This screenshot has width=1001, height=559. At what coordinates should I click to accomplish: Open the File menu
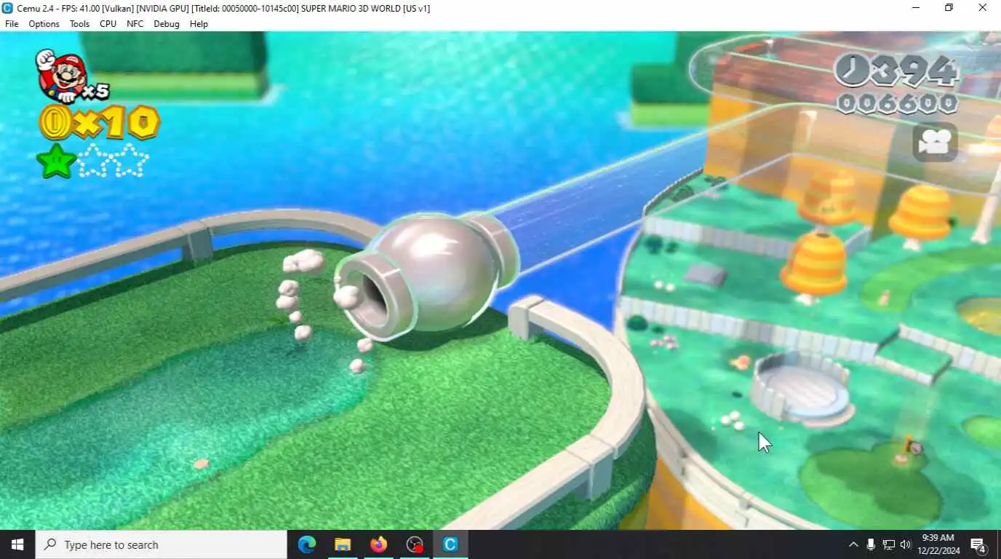tap(12, 24)
